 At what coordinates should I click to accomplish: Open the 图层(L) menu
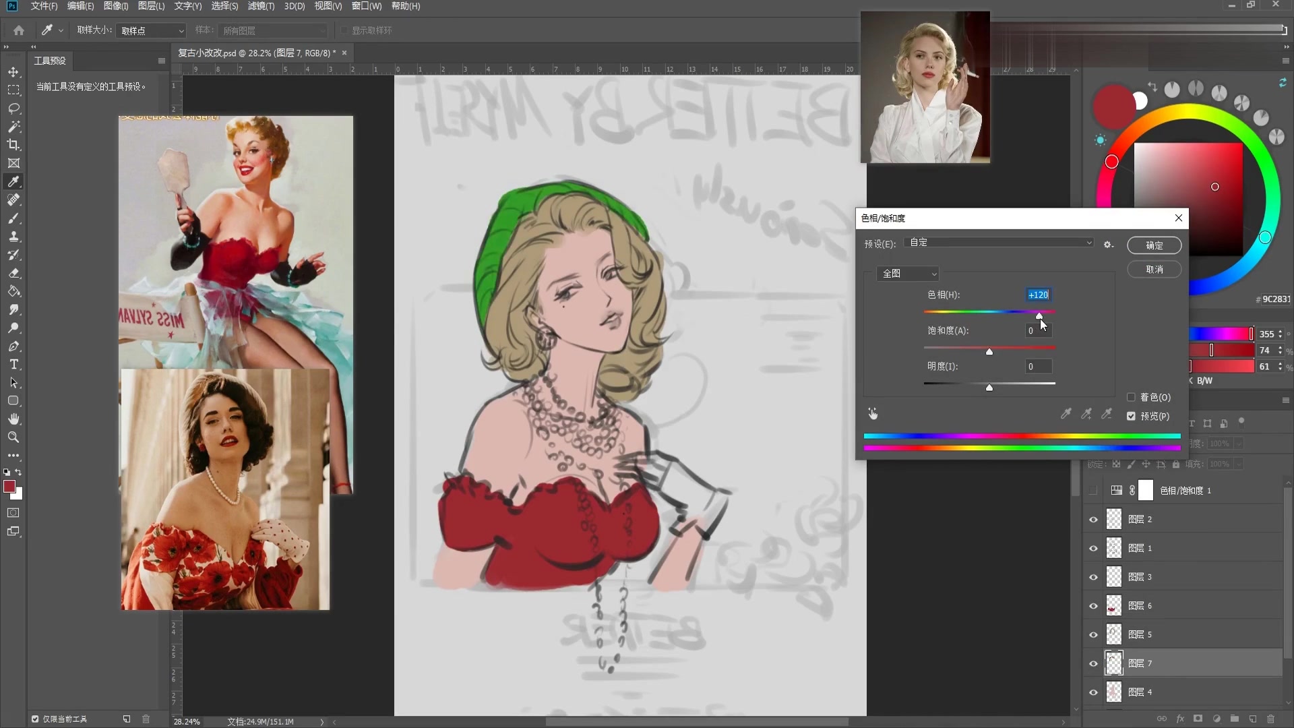pos(151,6)
